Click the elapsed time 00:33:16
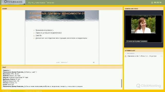Screen dimensions: 165x92 [x=158, y=3]
